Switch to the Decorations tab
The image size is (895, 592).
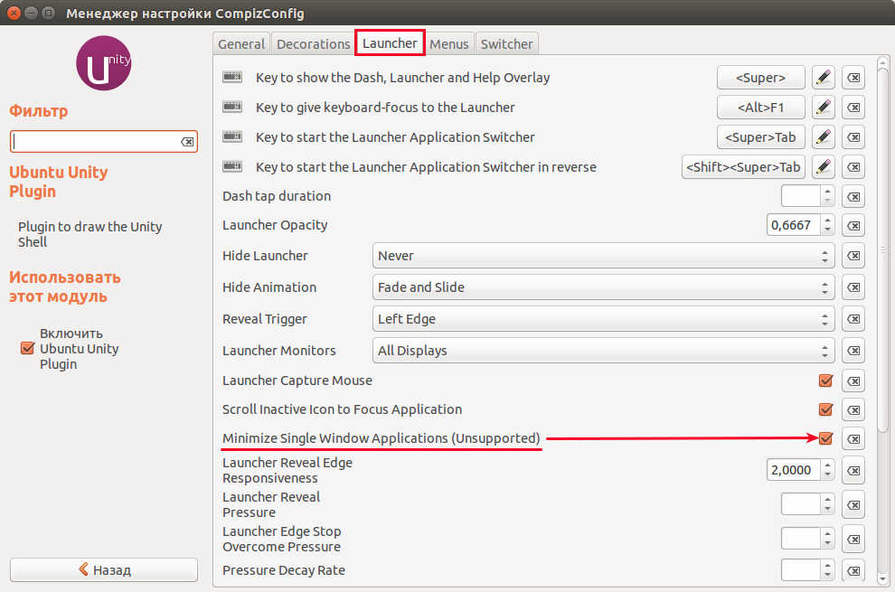pyautogui.click(x=314, y=44)
